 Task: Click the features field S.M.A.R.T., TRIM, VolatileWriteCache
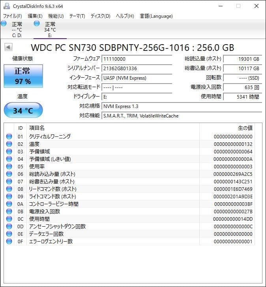click(182, 116)
